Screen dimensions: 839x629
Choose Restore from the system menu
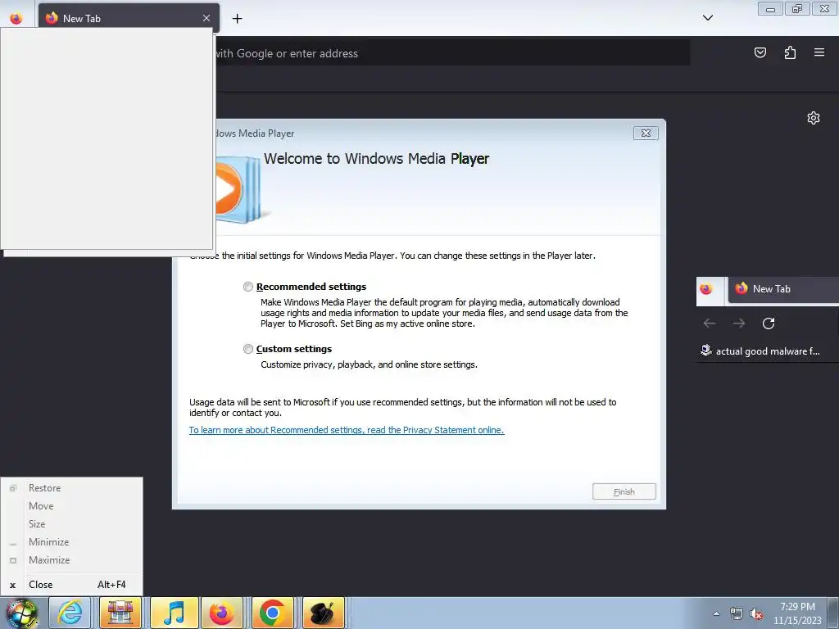coord(72,488)
